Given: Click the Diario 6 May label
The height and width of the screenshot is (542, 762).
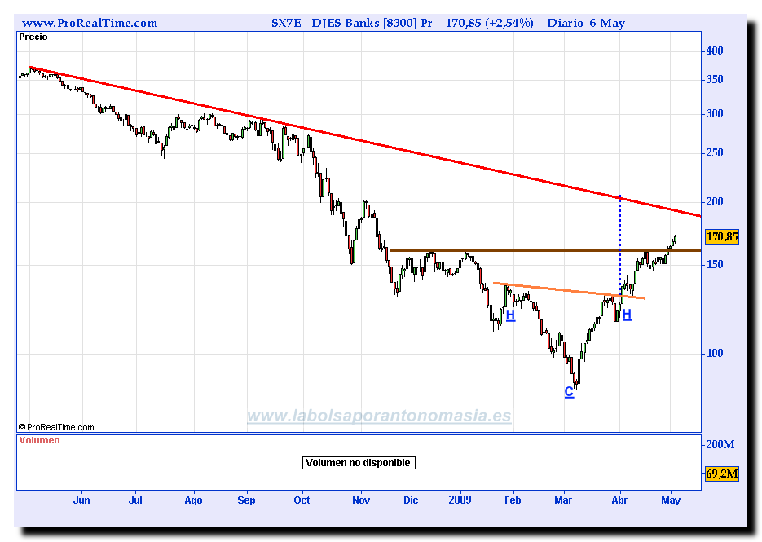Looking at the screenshot, I should coord(586,24).
